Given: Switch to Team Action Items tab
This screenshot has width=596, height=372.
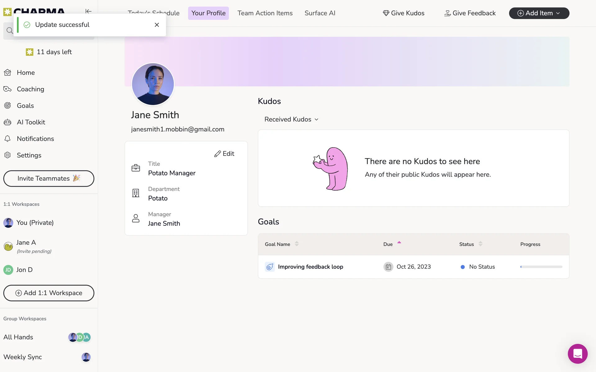Looking at the screenshot, I should [x=265, y=13].
